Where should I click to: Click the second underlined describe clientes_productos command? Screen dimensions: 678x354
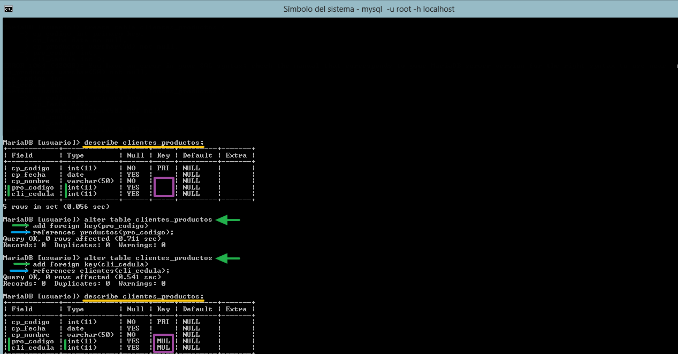(144, 296)
